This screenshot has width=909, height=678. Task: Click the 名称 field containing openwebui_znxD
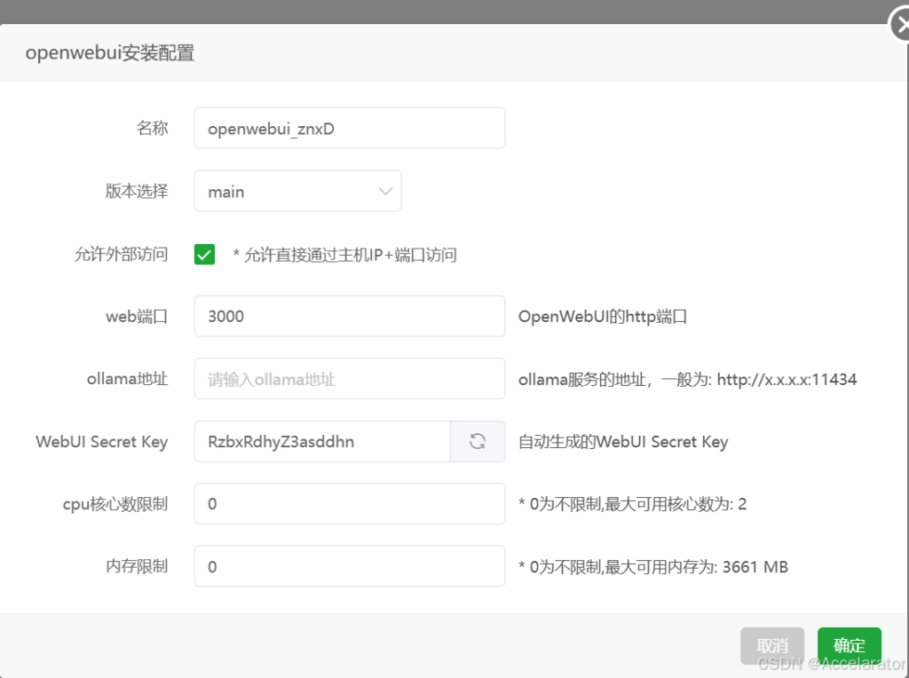coord(349,129)
